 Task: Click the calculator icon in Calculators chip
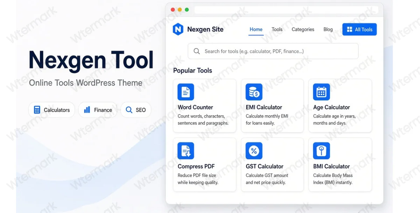37,110
